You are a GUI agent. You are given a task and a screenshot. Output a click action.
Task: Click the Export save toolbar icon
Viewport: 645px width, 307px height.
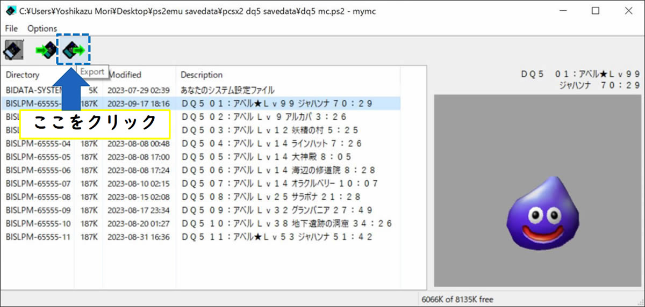(74, 51)
